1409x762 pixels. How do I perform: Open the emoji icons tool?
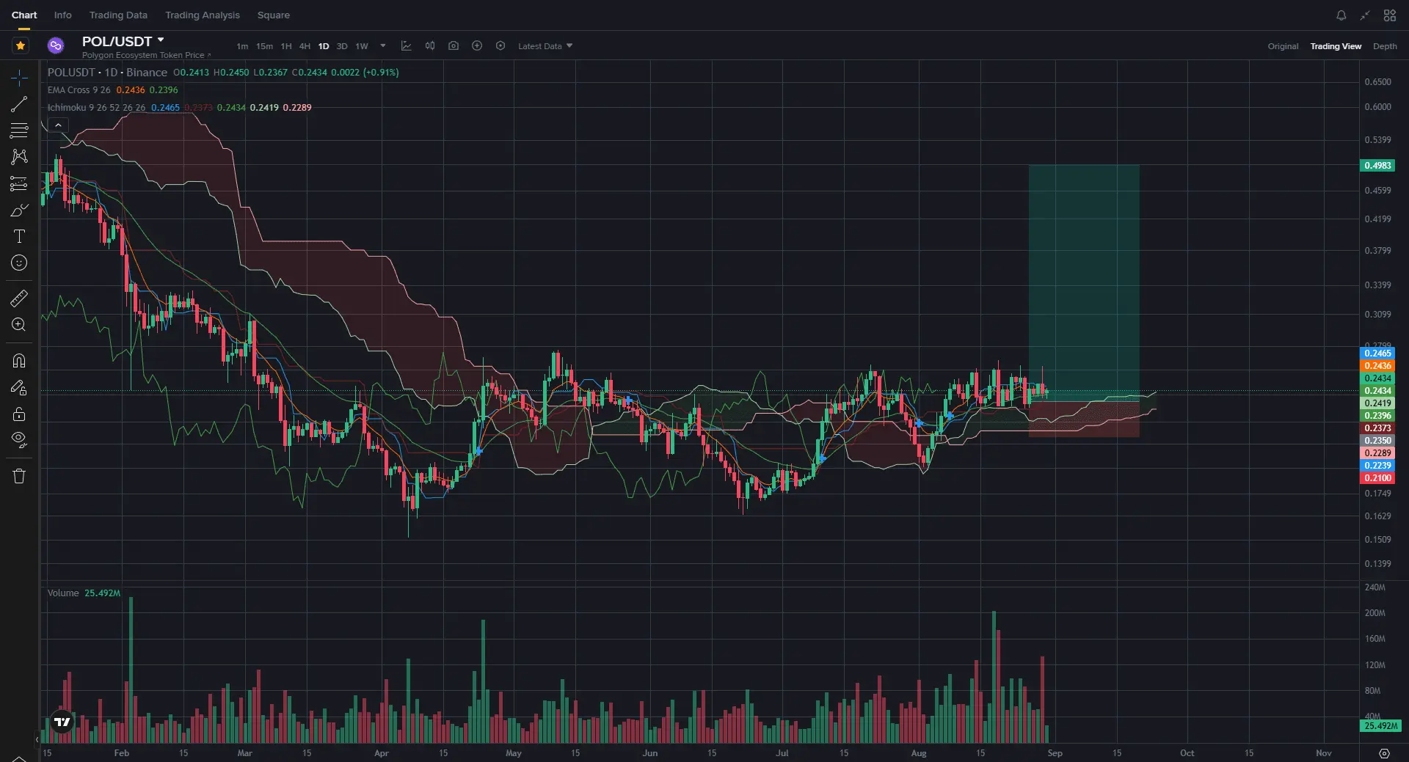(20, 263)
